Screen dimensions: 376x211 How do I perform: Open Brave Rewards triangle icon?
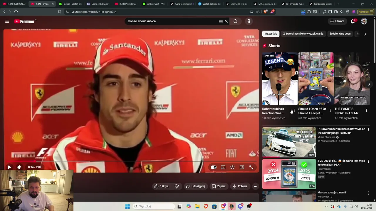[272, 12]
